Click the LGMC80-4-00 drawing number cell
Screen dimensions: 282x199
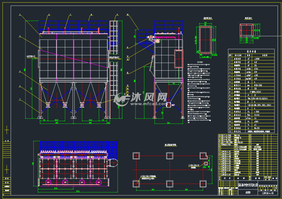(268, 193)
